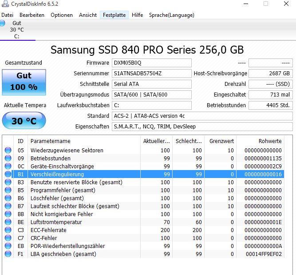The width and height of the screenshot is (296, 275).
Task: Select the C: drive tab with Gut status
Action: coord(18,30)
